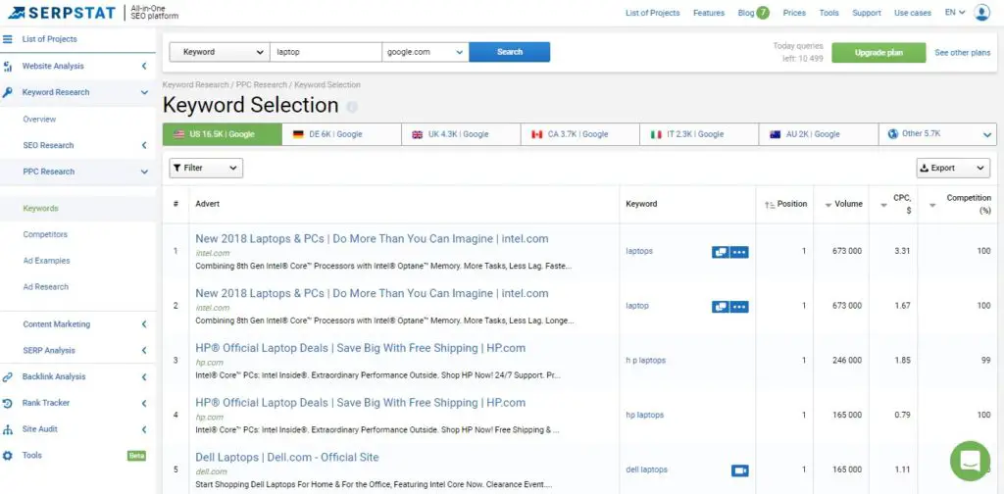Click the Serpstat logo
1004x494 pixels.
[62, 13]
